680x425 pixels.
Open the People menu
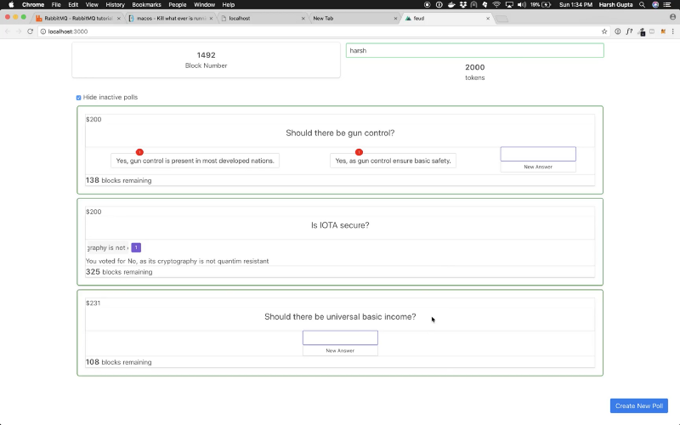178,5
